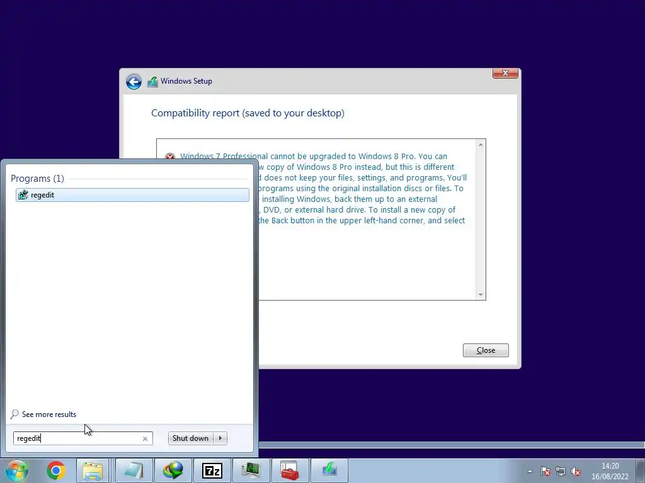The height and width of the screenshot is (483, 645).
Task: Click the Windows 7 Professional cannot be upgraded message
Action: [323, 189]
